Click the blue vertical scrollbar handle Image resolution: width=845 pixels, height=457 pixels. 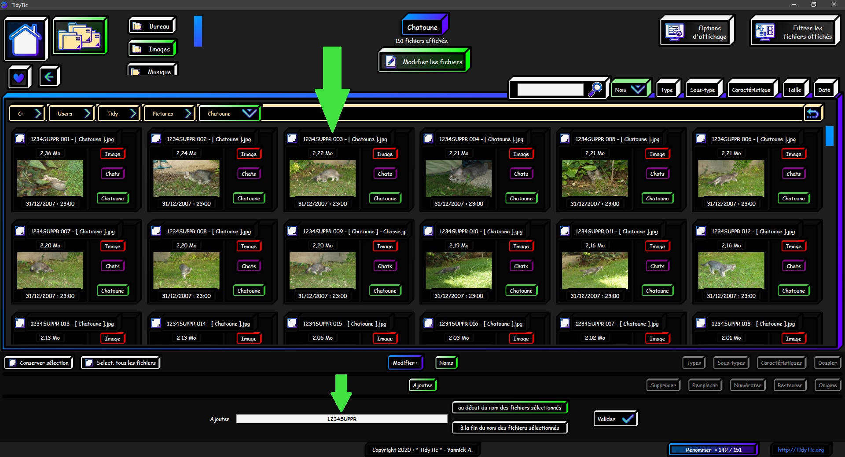click(x=829, y=136)
